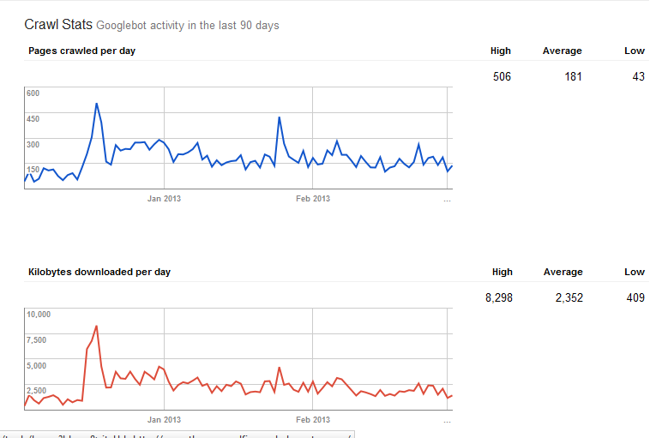Click the 10,000 y-axis label on red chart

(39, 314)
